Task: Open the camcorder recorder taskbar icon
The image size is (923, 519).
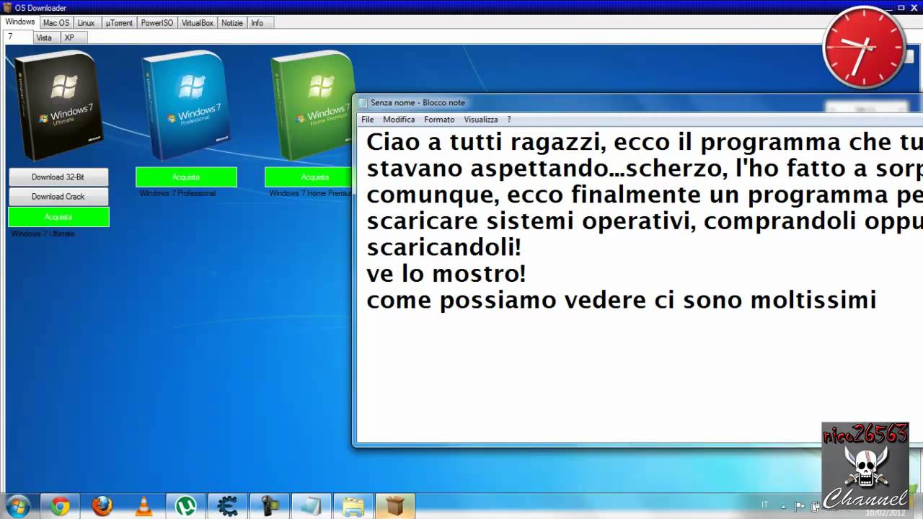Action: point(270,507)
